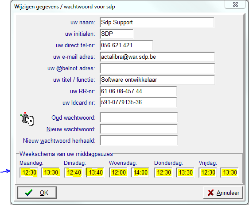Edit the uw e-mail adres field
Viewport: 249px width, 205px height.
point(157,57)
